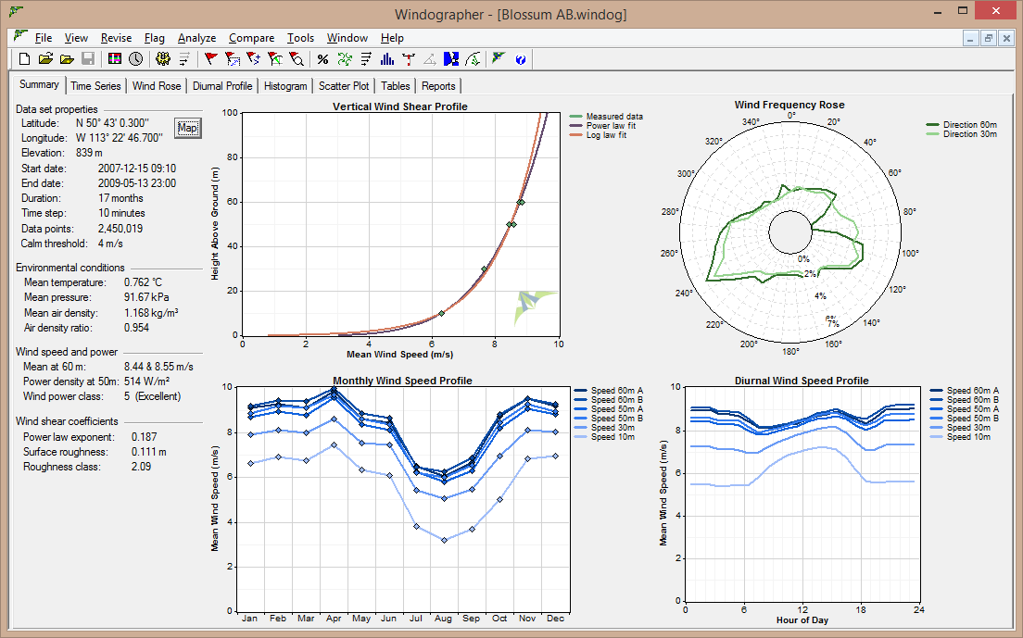The width and height of the screenshot is (1023, 638).
Task: Click the histogram bar chart toolbar icon
Action: 385,58
